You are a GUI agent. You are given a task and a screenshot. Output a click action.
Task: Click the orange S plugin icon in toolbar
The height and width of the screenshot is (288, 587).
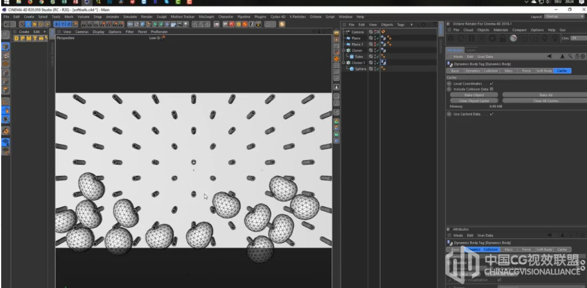pos(281,24)
